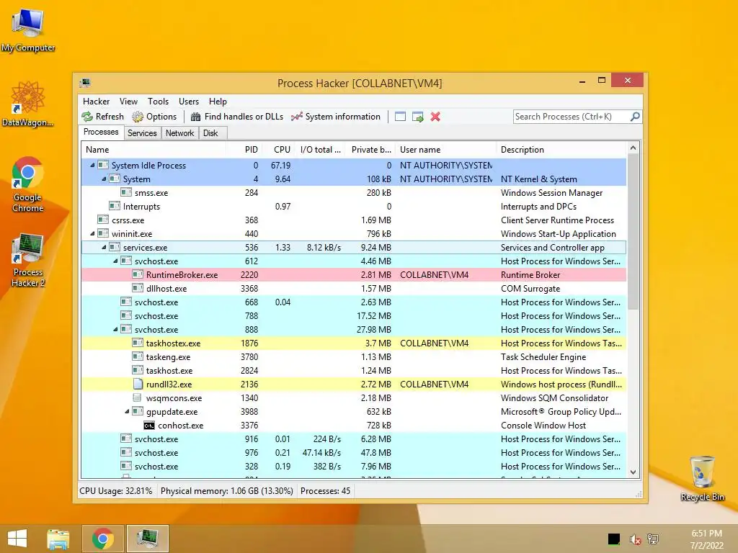This screenshot has height=553, width=738.
Task: Sort by the User name column header
Action: point(445,150)
